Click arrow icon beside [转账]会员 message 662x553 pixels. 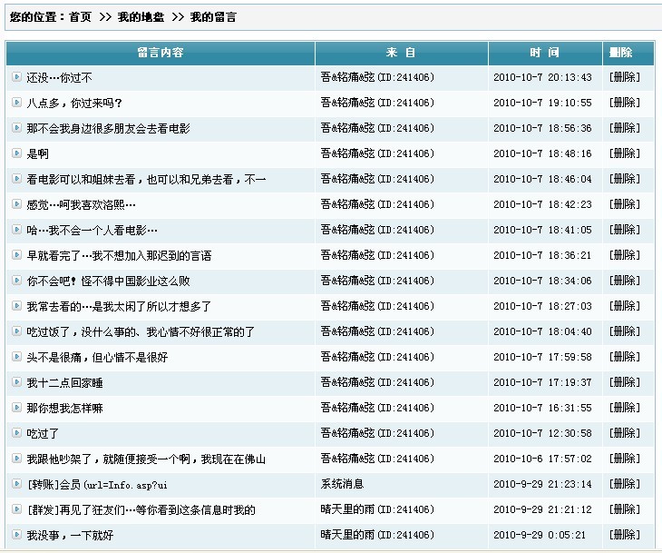[x=16, y=484]
